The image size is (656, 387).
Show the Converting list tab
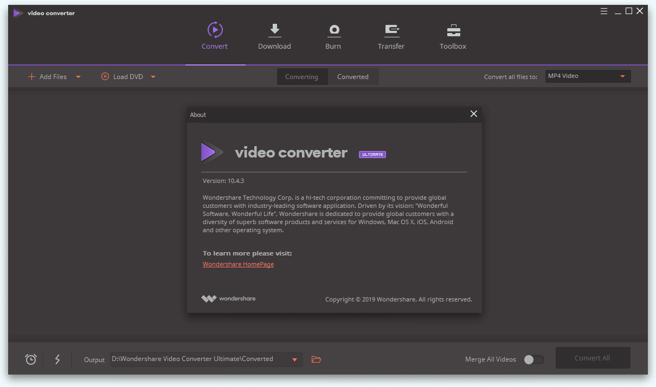coord(302,77)
